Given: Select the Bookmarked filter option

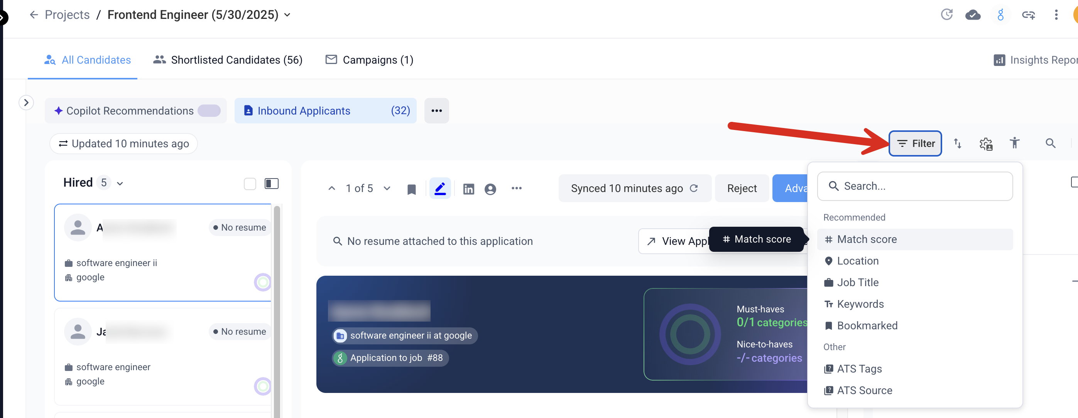Looking at the screenshot, I should [x=915, y=325].
